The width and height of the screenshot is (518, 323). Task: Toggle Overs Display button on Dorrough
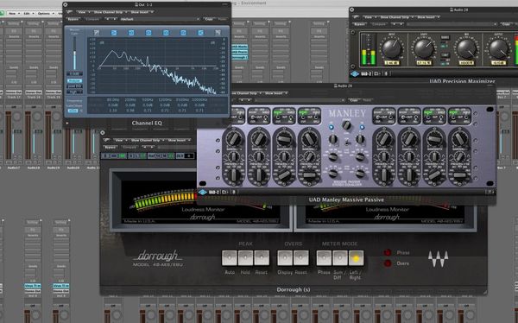[x=285, y=258]
